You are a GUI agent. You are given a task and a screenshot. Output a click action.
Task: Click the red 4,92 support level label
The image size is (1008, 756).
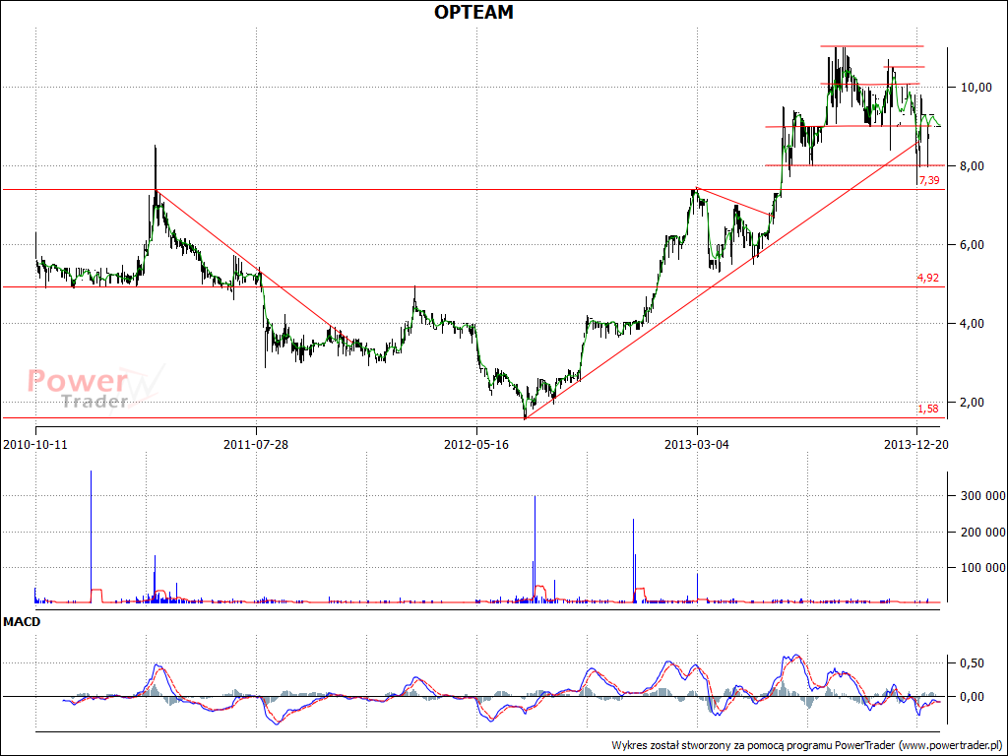coord(927,278)
